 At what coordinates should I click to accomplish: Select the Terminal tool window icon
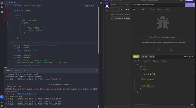click(2, 97)
